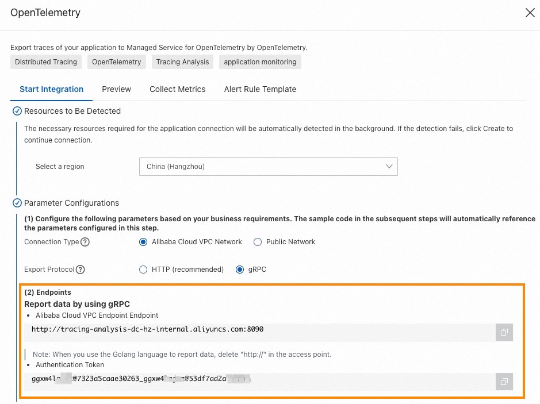
Task: Open Connection Type help tooltip icon
Action: point(85,242)
